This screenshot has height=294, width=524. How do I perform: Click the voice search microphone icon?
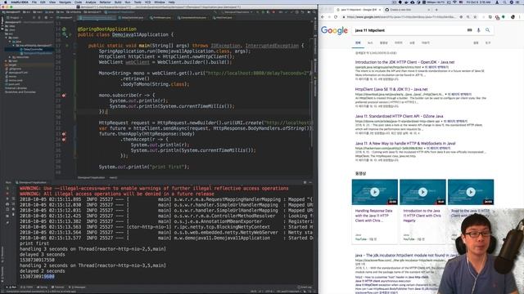478,30
